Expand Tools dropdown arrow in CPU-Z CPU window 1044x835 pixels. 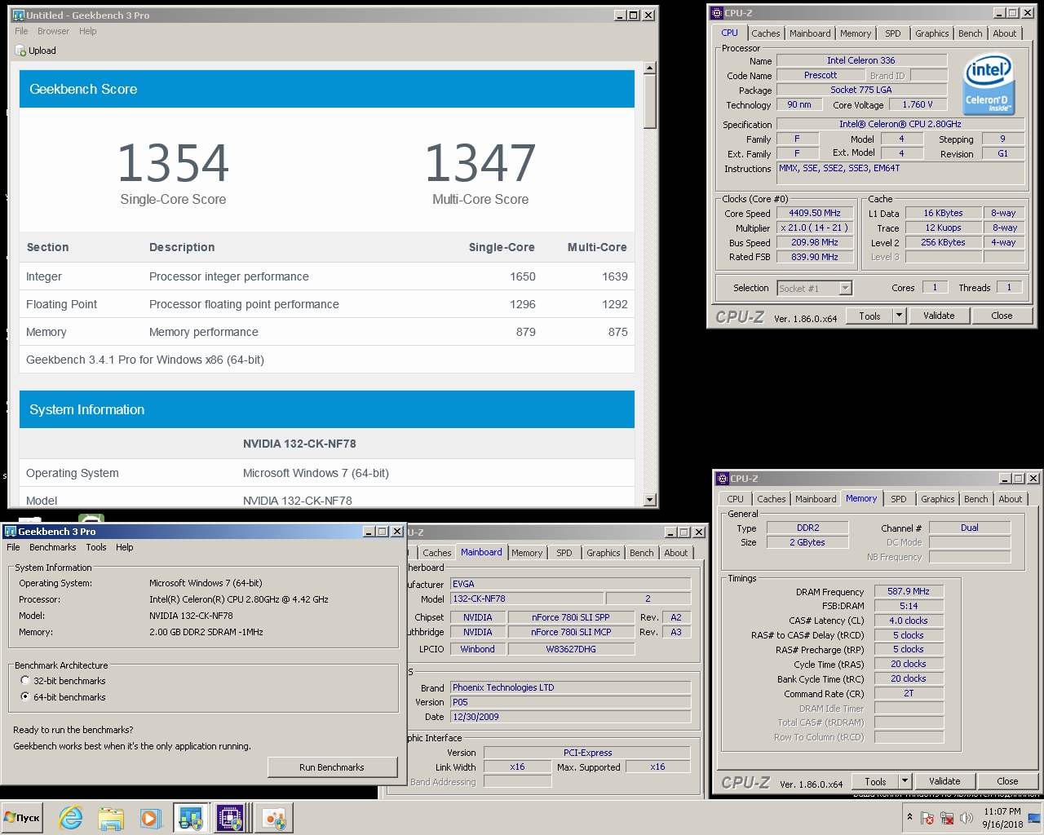pyautogui.click(x=899, y=316)
